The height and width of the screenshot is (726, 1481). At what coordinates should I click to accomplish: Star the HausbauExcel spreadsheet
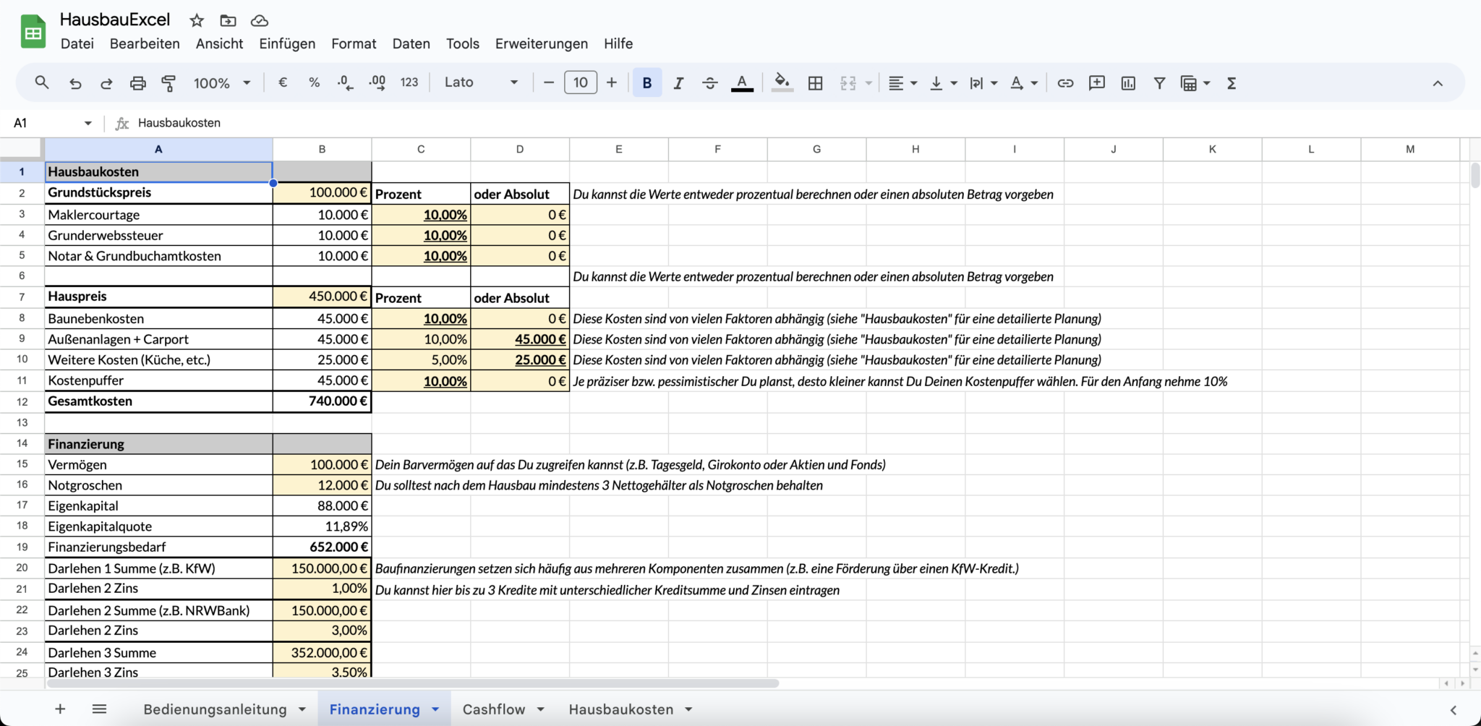196,20
